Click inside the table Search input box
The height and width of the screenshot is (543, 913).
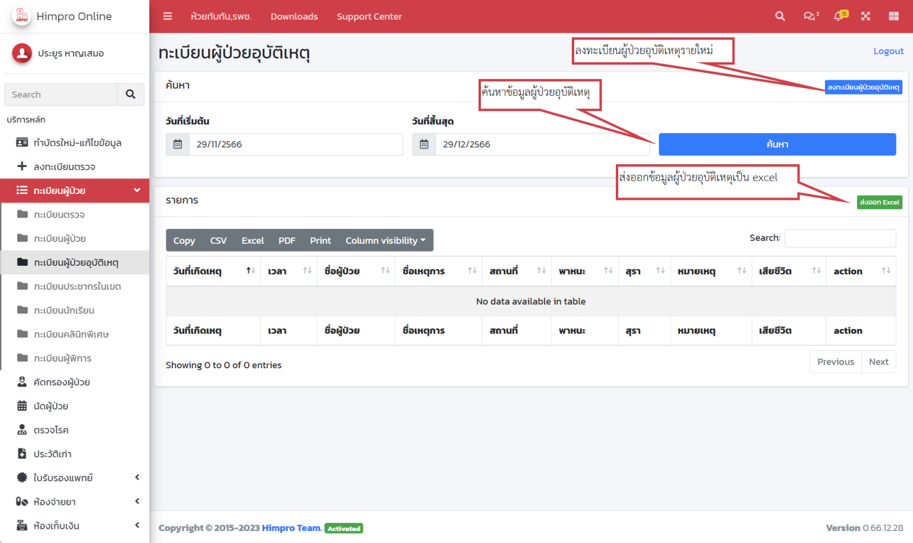click(840, 238)
